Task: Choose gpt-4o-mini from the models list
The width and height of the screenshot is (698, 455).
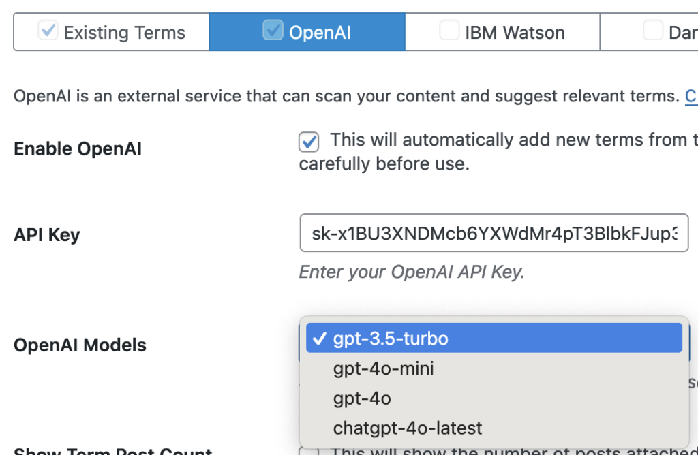Action: (494, 368)
